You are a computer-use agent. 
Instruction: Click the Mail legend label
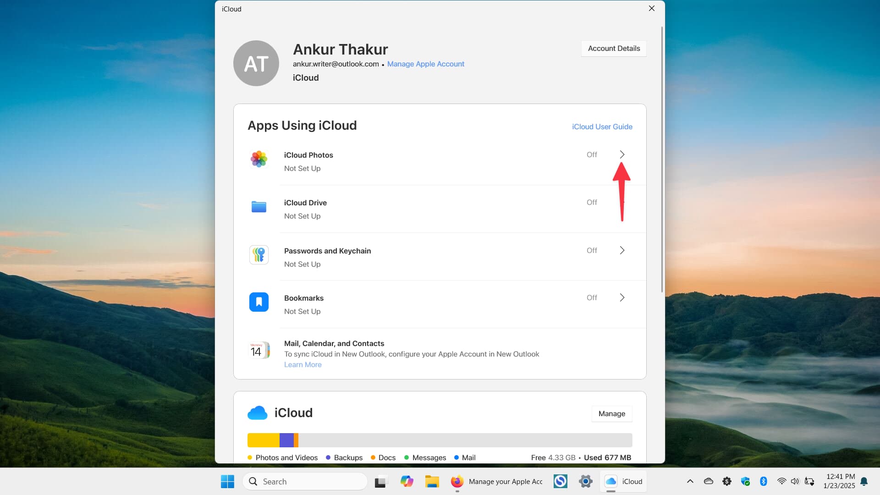(x=468, y=457)
